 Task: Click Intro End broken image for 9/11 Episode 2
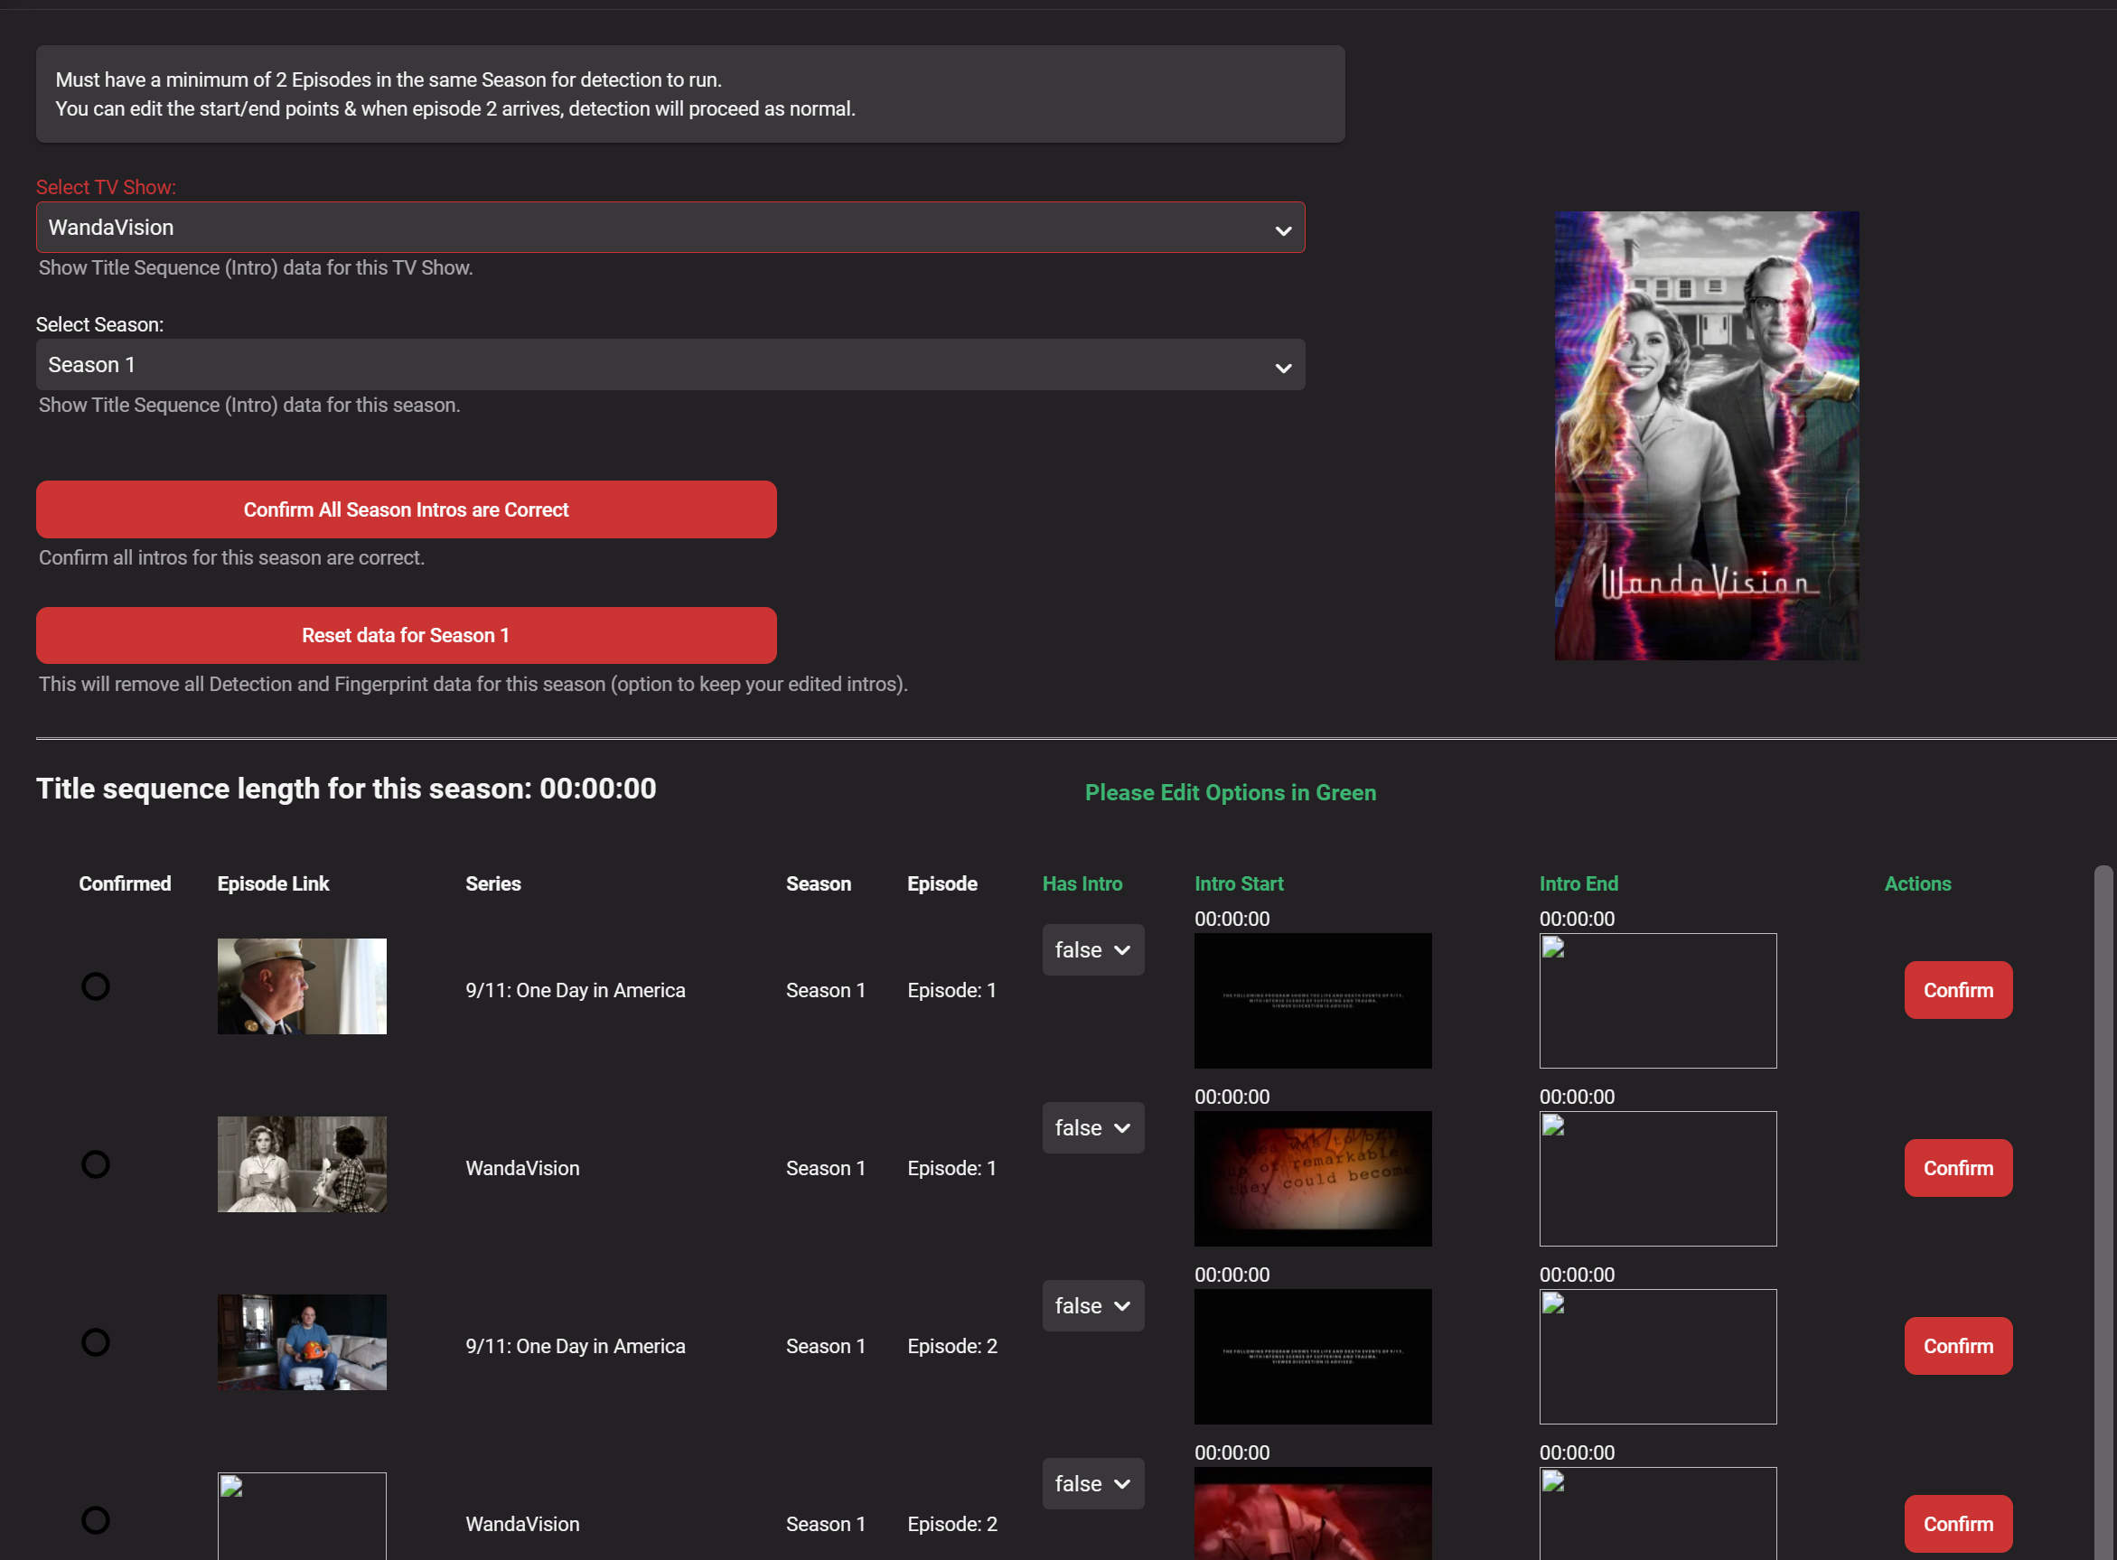pos(1658,1357)
